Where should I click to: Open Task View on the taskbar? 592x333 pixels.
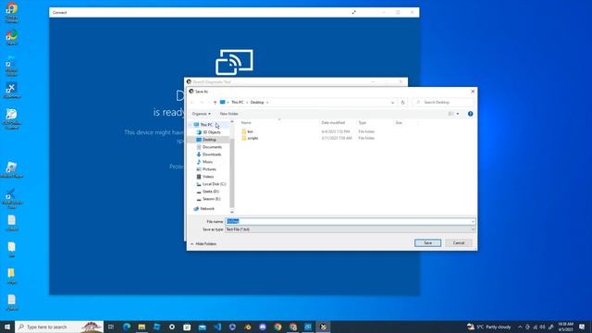[111, 327]
